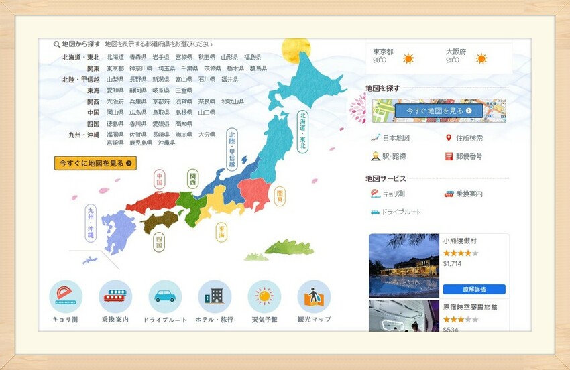The height and width of the screenshot is (370, 570).
Task: Open the 小熊渡假村 hotel thumbnail
Action: pyautogui.click(x=404, y=265)
